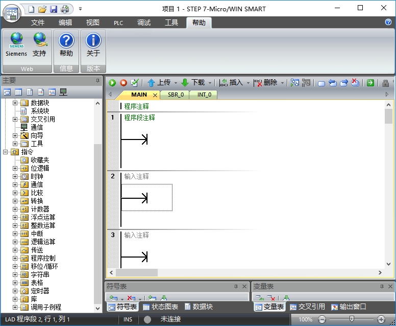The width and height of the screenshot is (396, 326).
Task: Pin the 变量表 panel
Action: pos(382,287)
